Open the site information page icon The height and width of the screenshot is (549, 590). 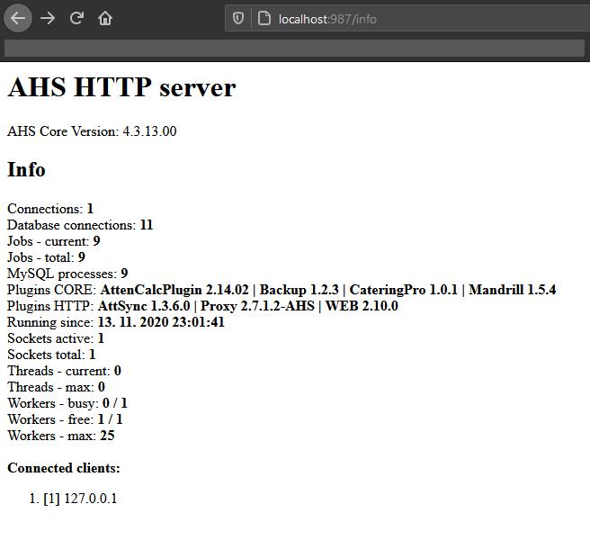point(264,18)
